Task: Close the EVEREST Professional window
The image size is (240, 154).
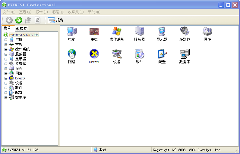Action: coord(235,5)
